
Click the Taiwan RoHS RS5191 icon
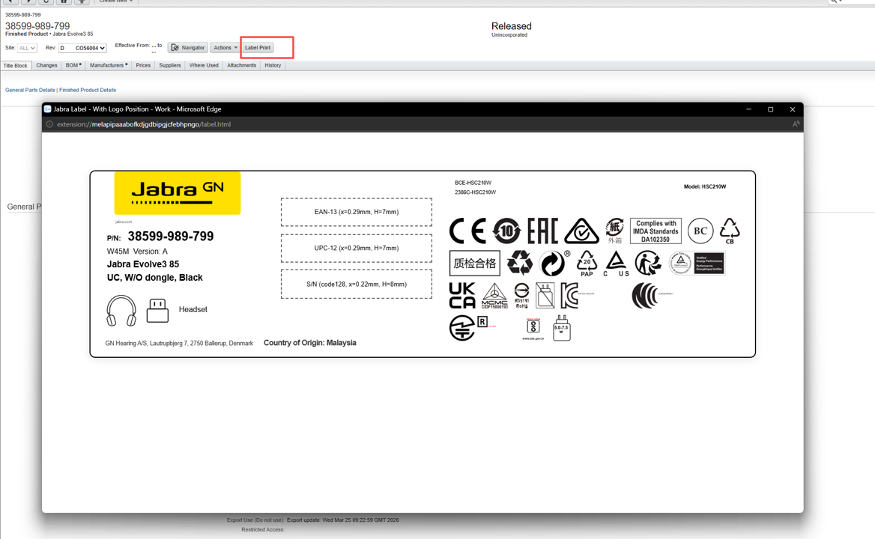point(521,296)
